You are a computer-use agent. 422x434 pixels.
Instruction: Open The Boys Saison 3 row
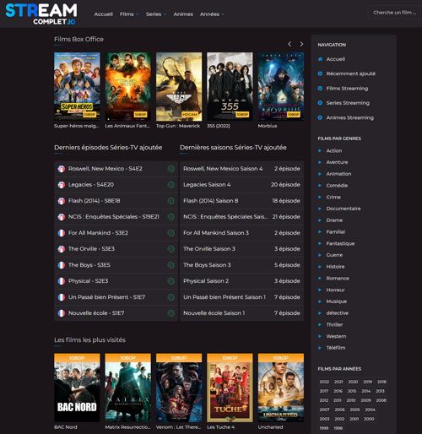pos(241,265)
